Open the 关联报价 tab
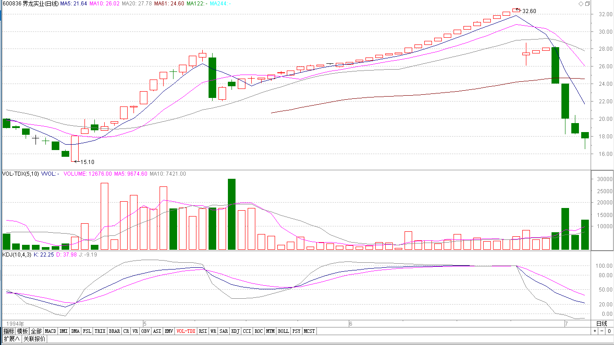The image size is (614, 345). (x=34, y=339)
